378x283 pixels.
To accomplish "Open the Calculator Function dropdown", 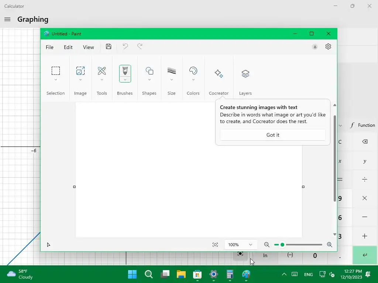I will pyautogui.click(x=362, y=125).
